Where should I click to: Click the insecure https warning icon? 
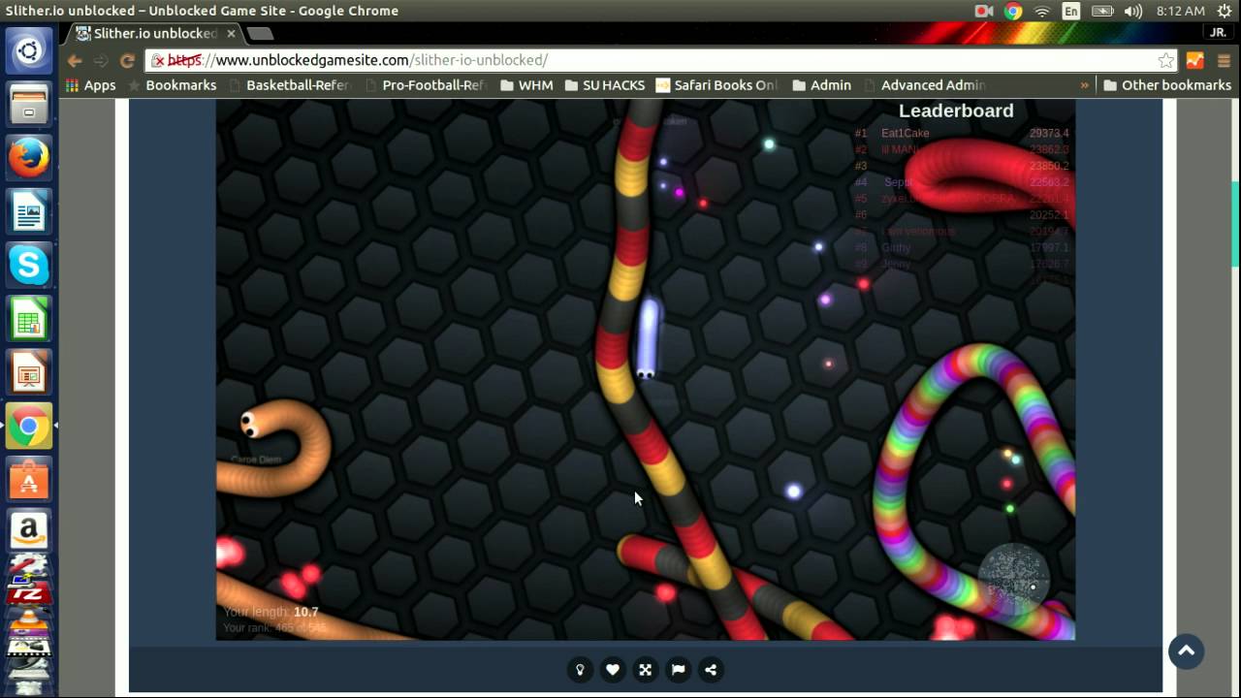(x=159, y=60)
